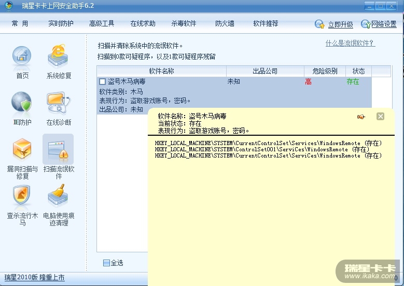Select the 扫描流氓软件 warning window icon

click(58, 149)
